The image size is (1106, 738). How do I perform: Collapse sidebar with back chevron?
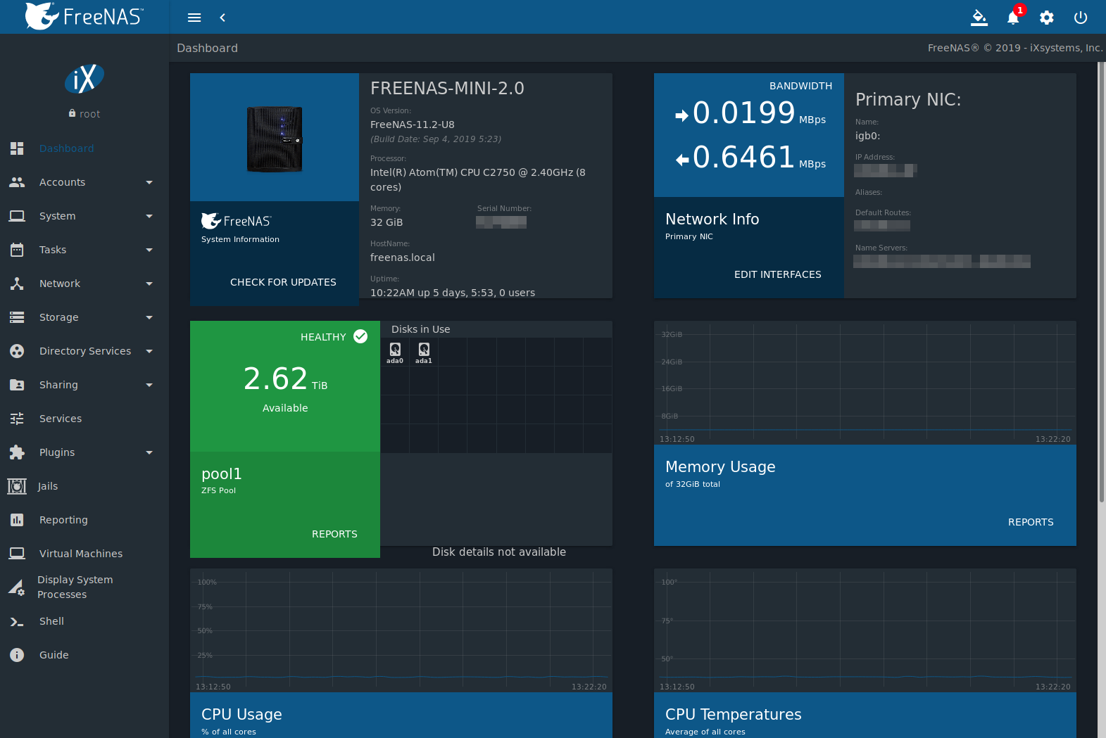[x=222, y=18]
